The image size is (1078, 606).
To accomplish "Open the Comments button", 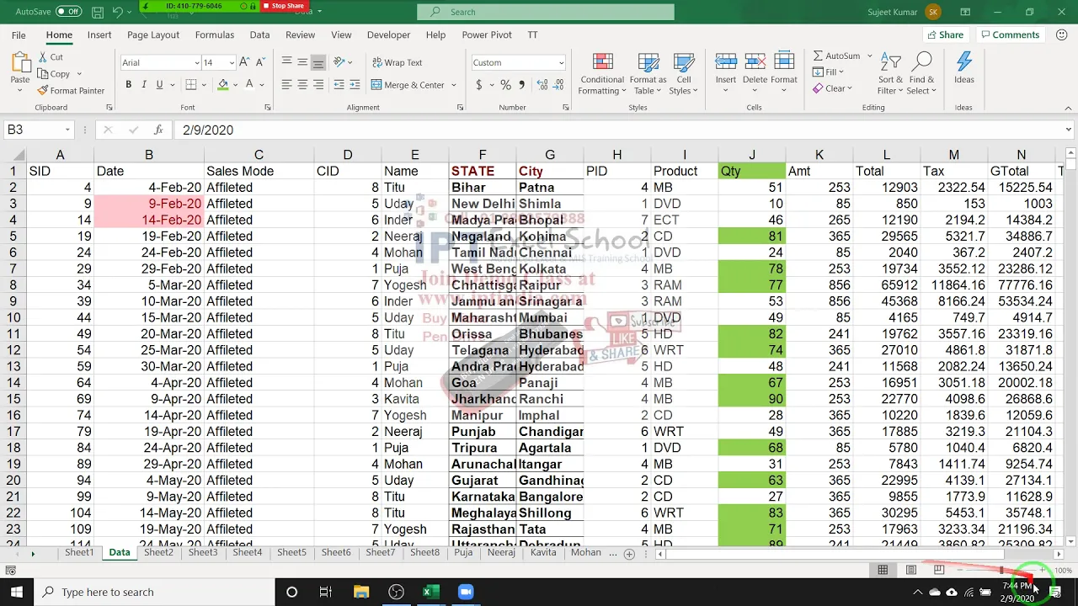I will point(1010,35).
